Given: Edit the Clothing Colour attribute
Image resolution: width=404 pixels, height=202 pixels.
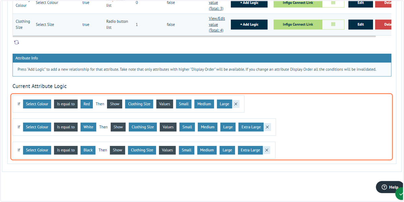Looking at the screenshot, I should coord(361,3).
